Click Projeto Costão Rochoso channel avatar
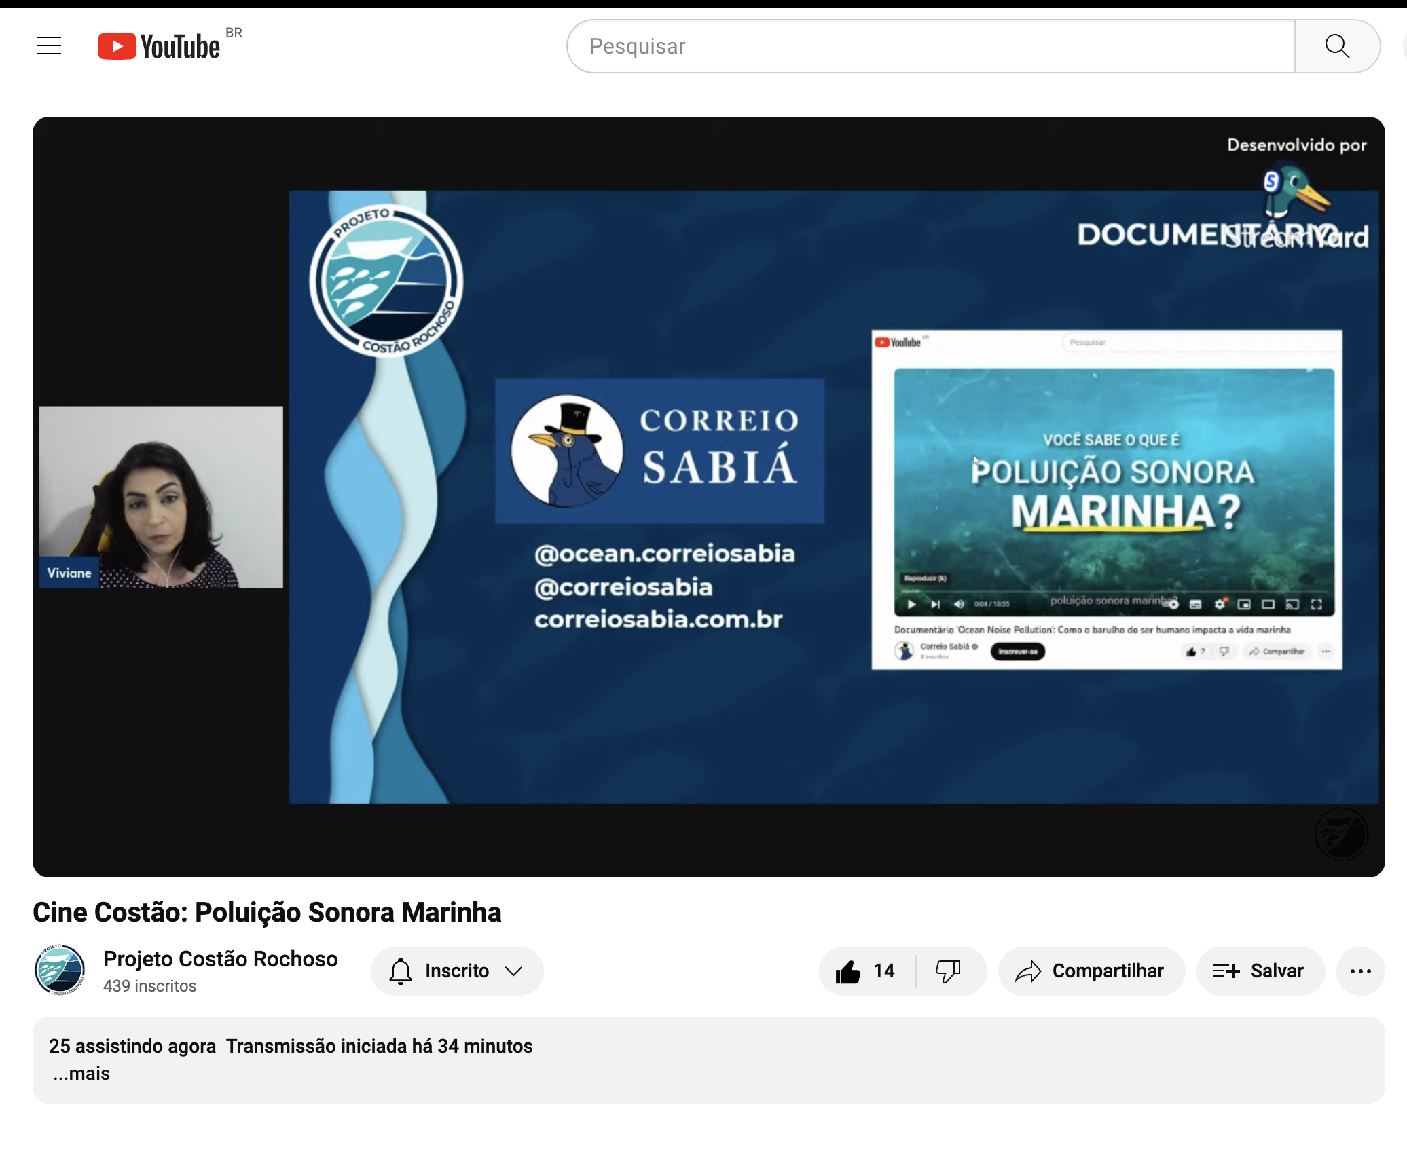Viewport: 1407px width, 1166px height. point(60,970)
